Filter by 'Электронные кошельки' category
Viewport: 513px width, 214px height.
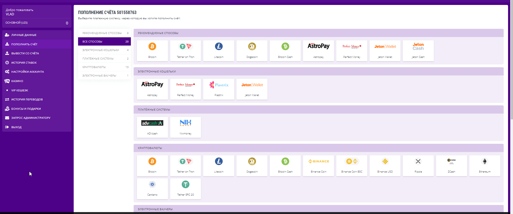click(104, 50)
